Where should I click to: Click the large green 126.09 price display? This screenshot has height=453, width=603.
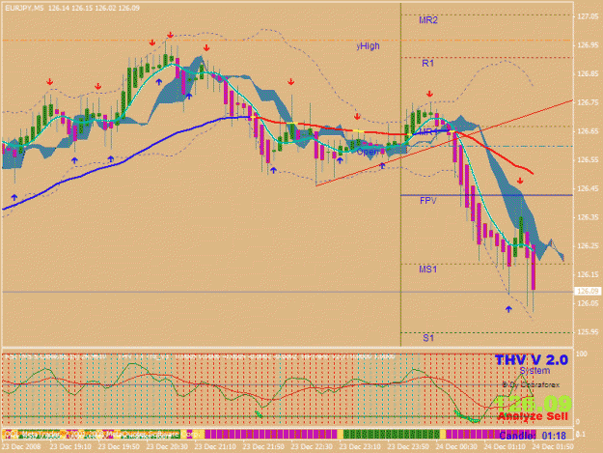point(534,404)
